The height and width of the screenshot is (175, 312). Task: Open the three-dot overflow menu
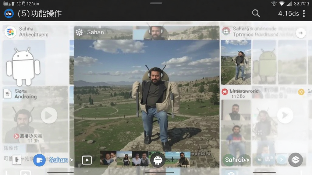(x=304, y=13)
